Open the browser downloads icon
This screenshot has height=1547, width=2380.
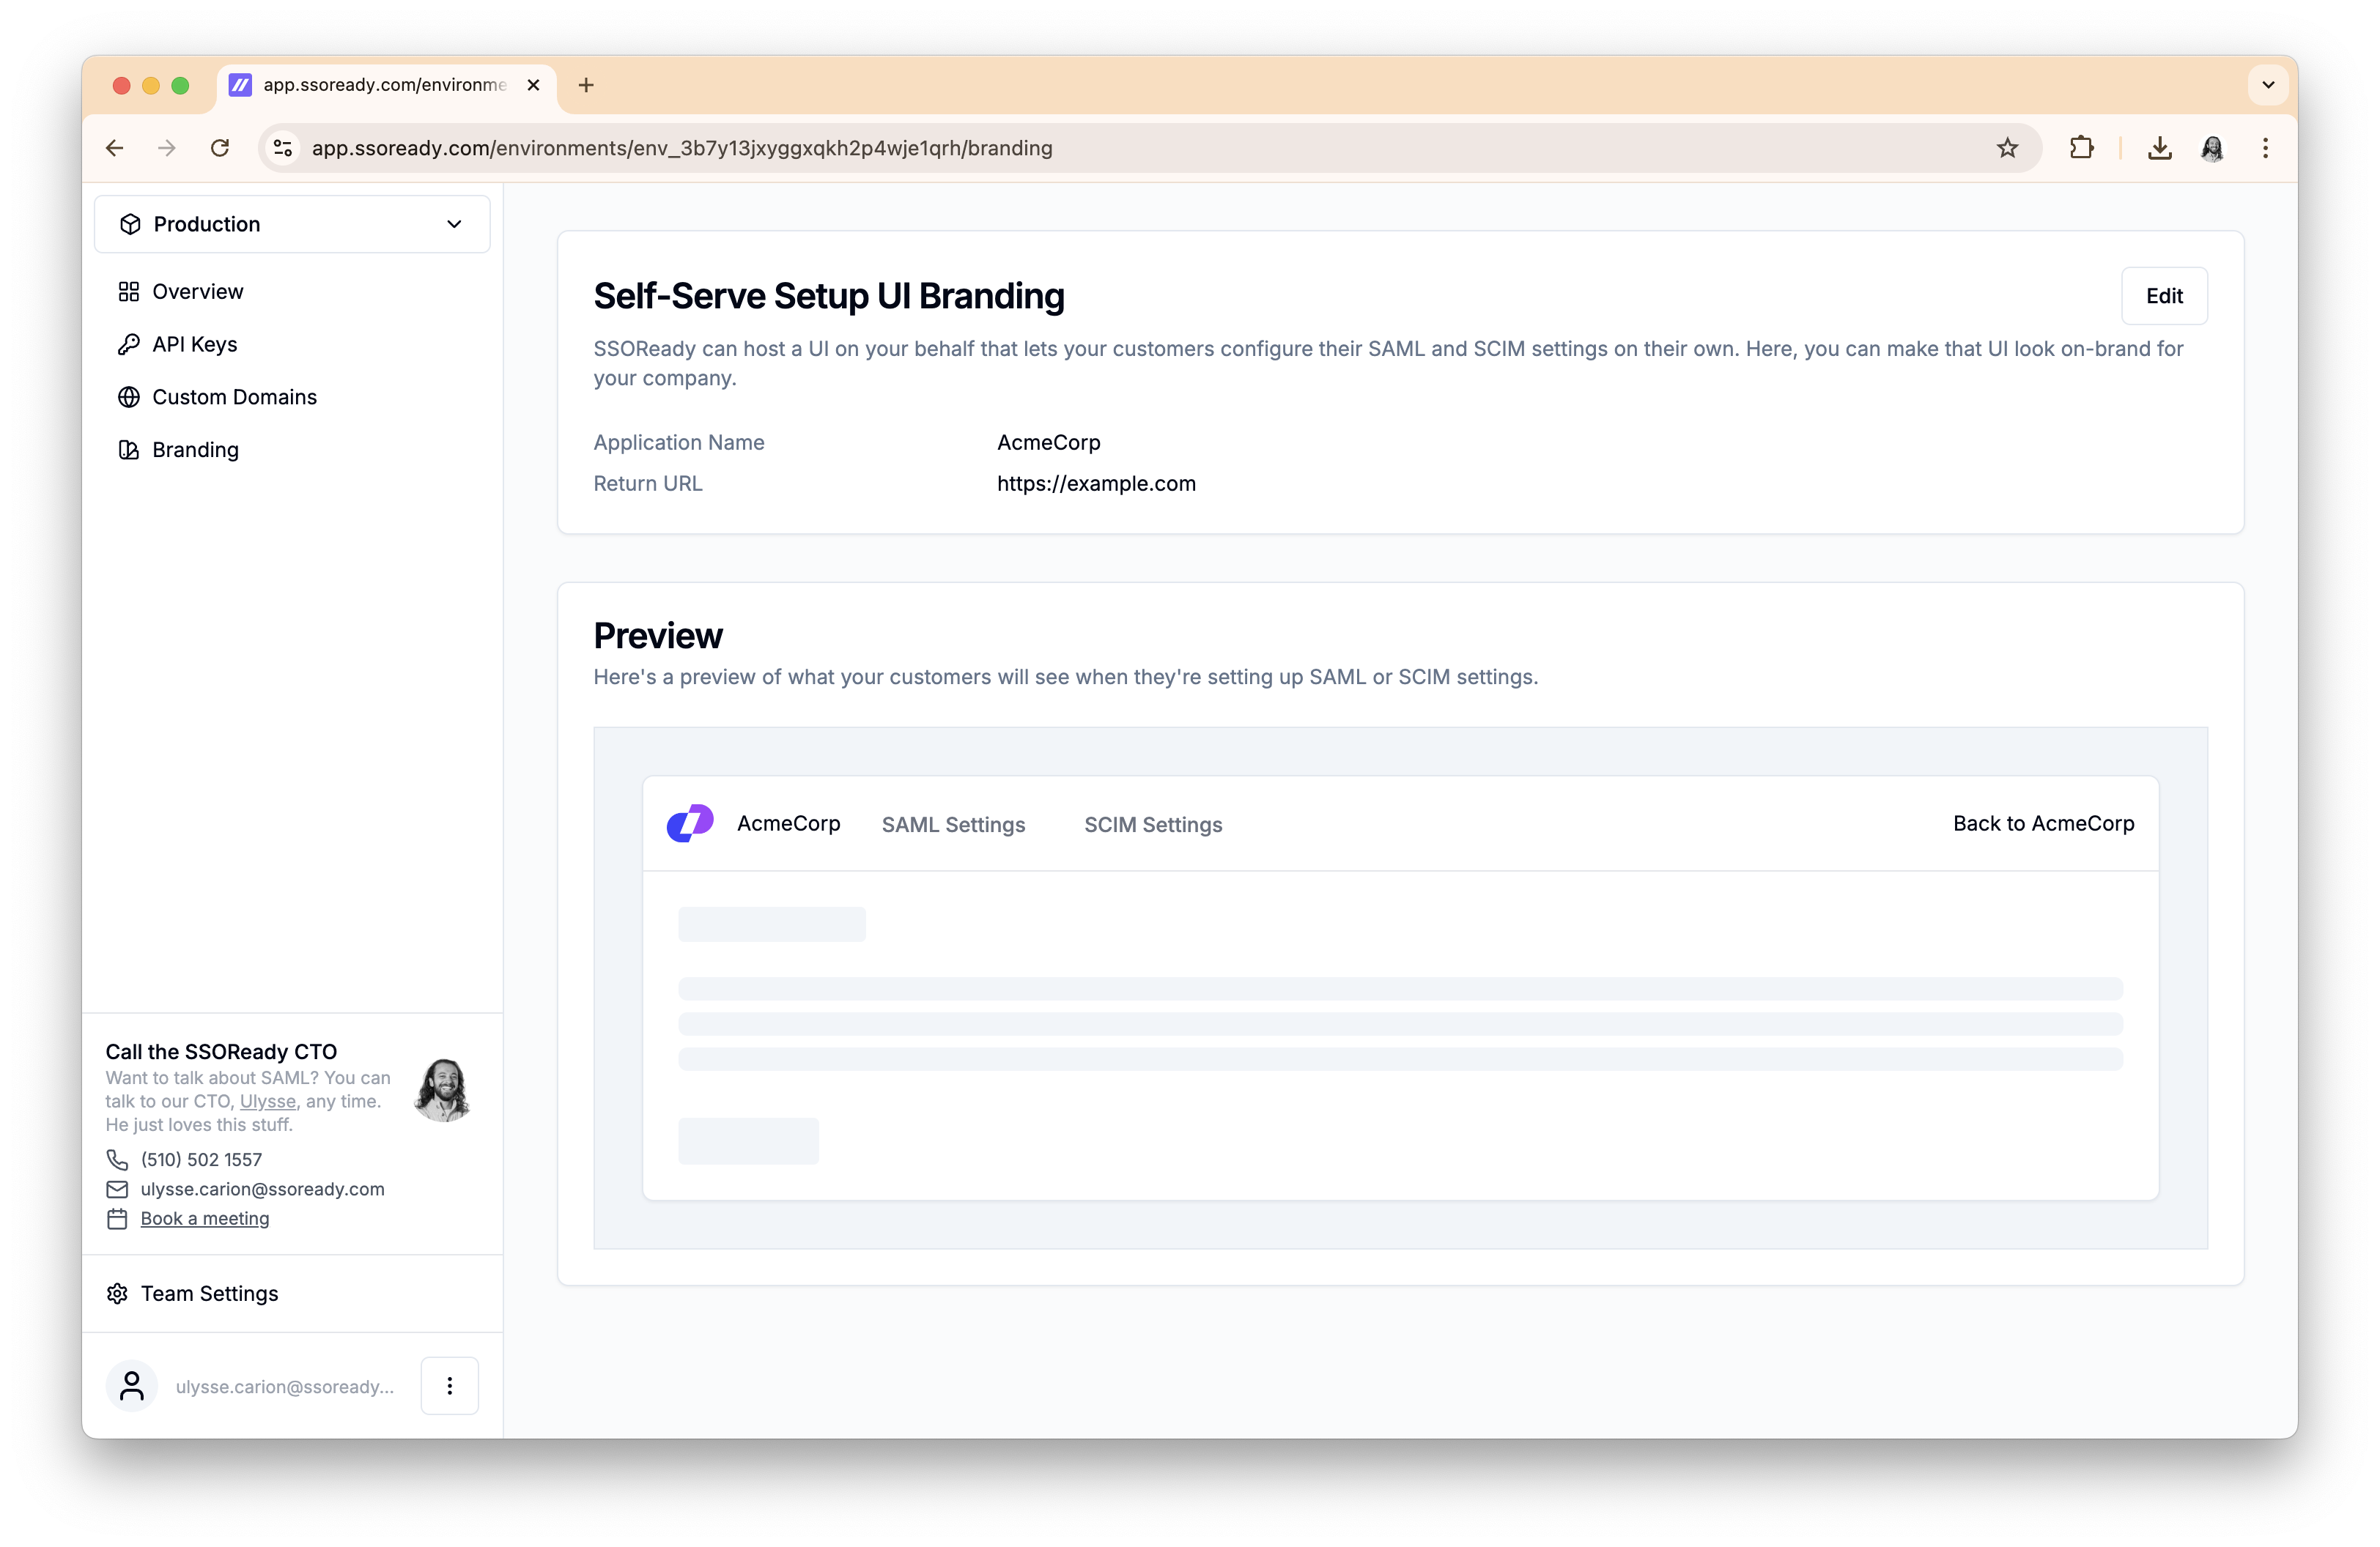2160,148
